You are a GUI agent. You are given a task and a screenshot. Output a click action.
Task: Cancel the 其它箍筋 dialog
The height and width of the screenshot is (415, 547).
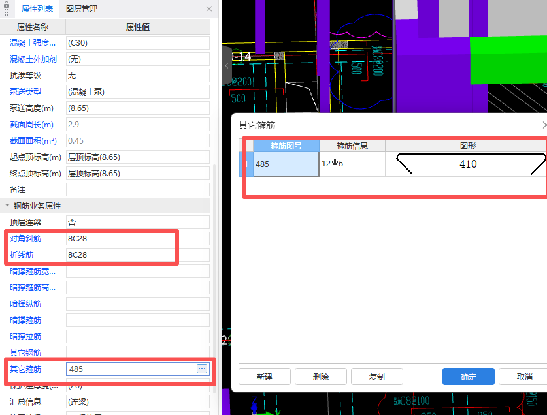click(x=524, y=377)
